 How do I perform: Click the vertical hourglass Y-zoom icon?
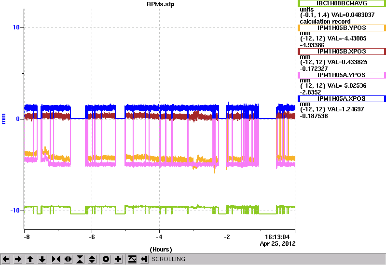click(x=80, y=259)
